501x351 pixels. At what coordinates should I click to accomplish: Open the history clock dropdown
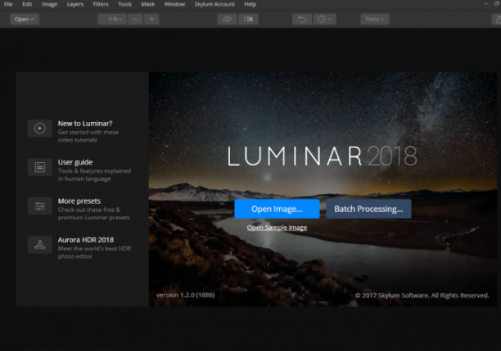point(324,19)
